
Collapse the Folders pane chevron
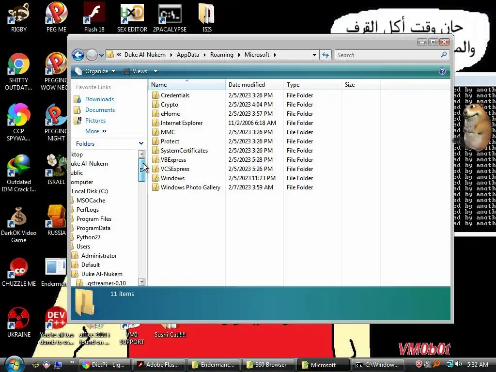[x=141, y=143]
